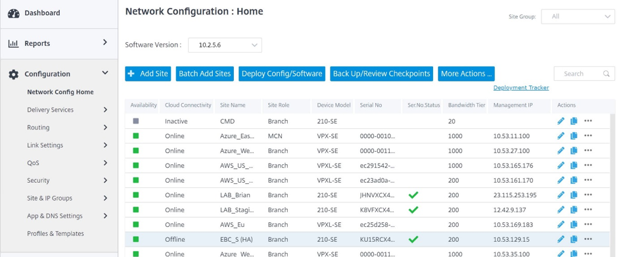
Task: Open ellipsis menu for AWS_Eu row
Action: point(588,224)
